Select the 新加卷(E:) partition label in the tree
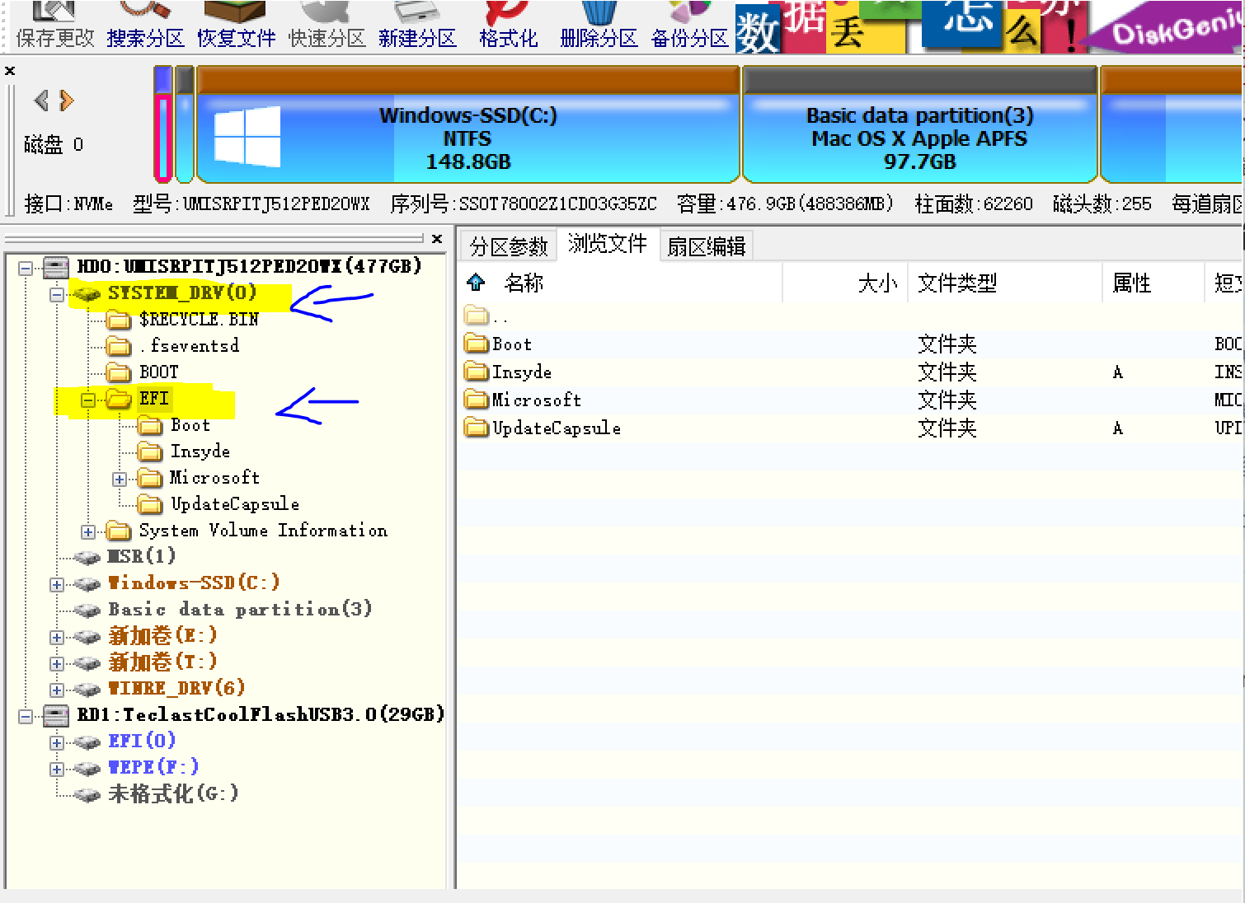This screenshot has width=1245, height=903. pos(162,635)
